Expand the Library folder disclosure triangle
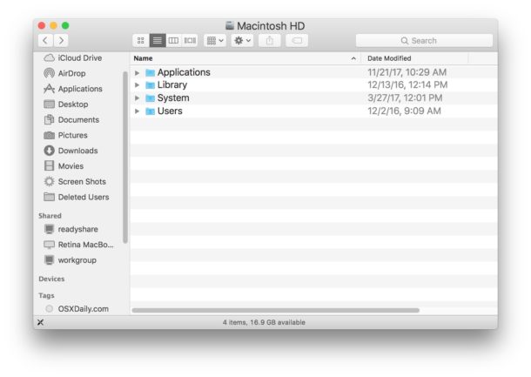531x377 pixels. 138,85
